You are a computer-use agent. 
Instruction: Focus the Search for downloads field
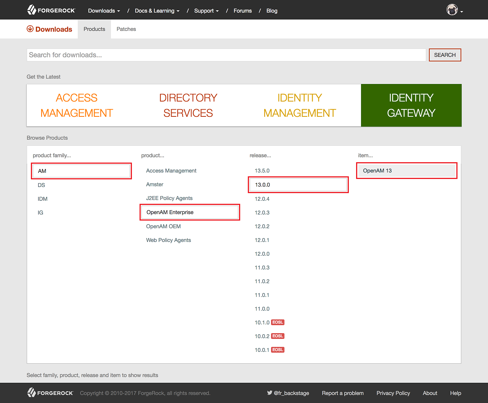pyautogui.click(x=226, y=55)
